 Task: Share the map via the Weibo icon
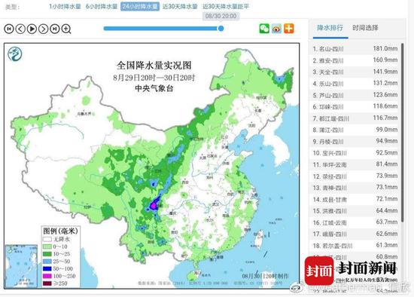(x=276, y=29)
